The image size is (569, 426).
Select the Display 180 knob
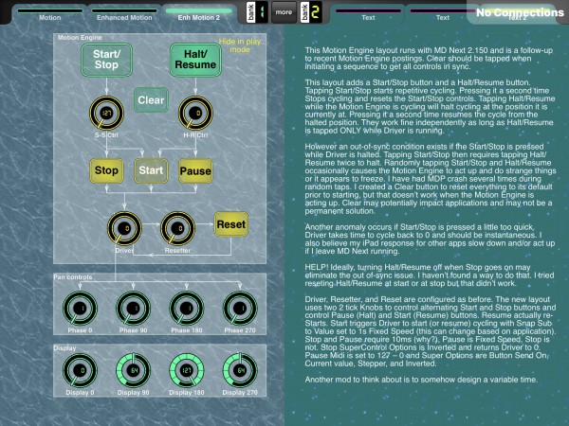click(187, 370)
